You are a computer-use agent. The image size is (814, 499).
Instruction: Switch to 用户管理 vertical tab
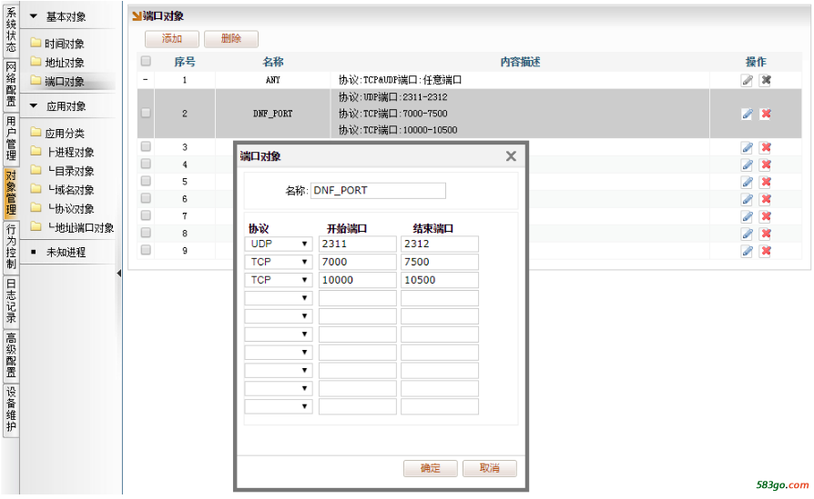click(11, 138)
